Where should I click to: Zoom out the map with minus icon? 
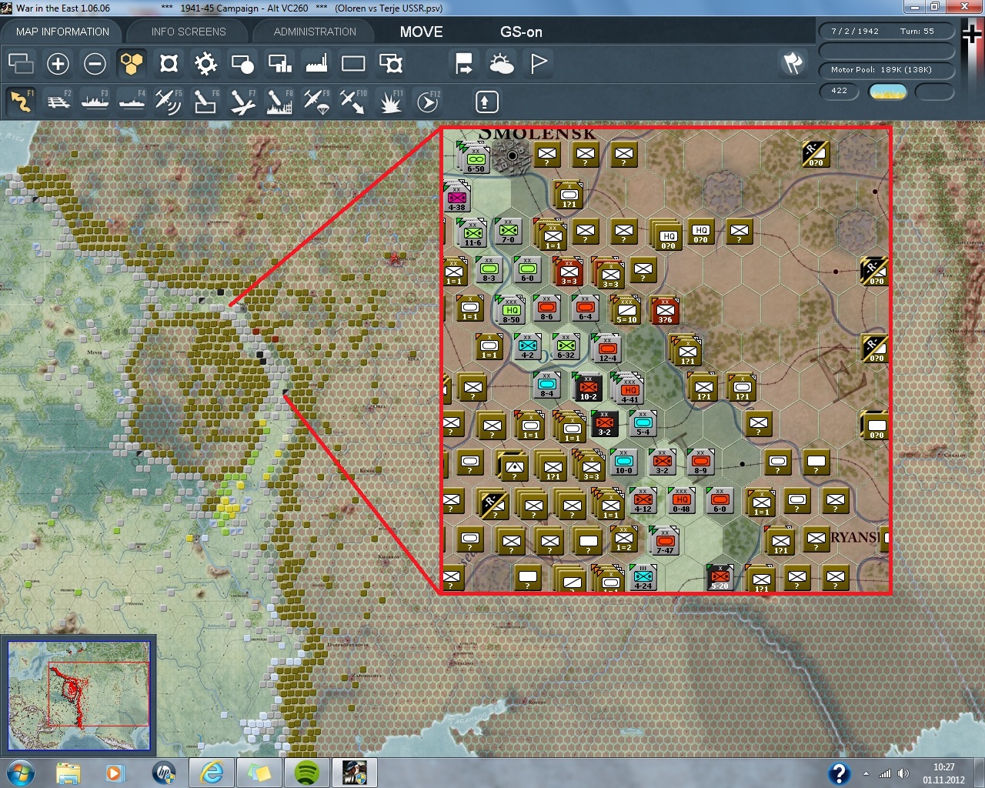click(x=95, y=63)
